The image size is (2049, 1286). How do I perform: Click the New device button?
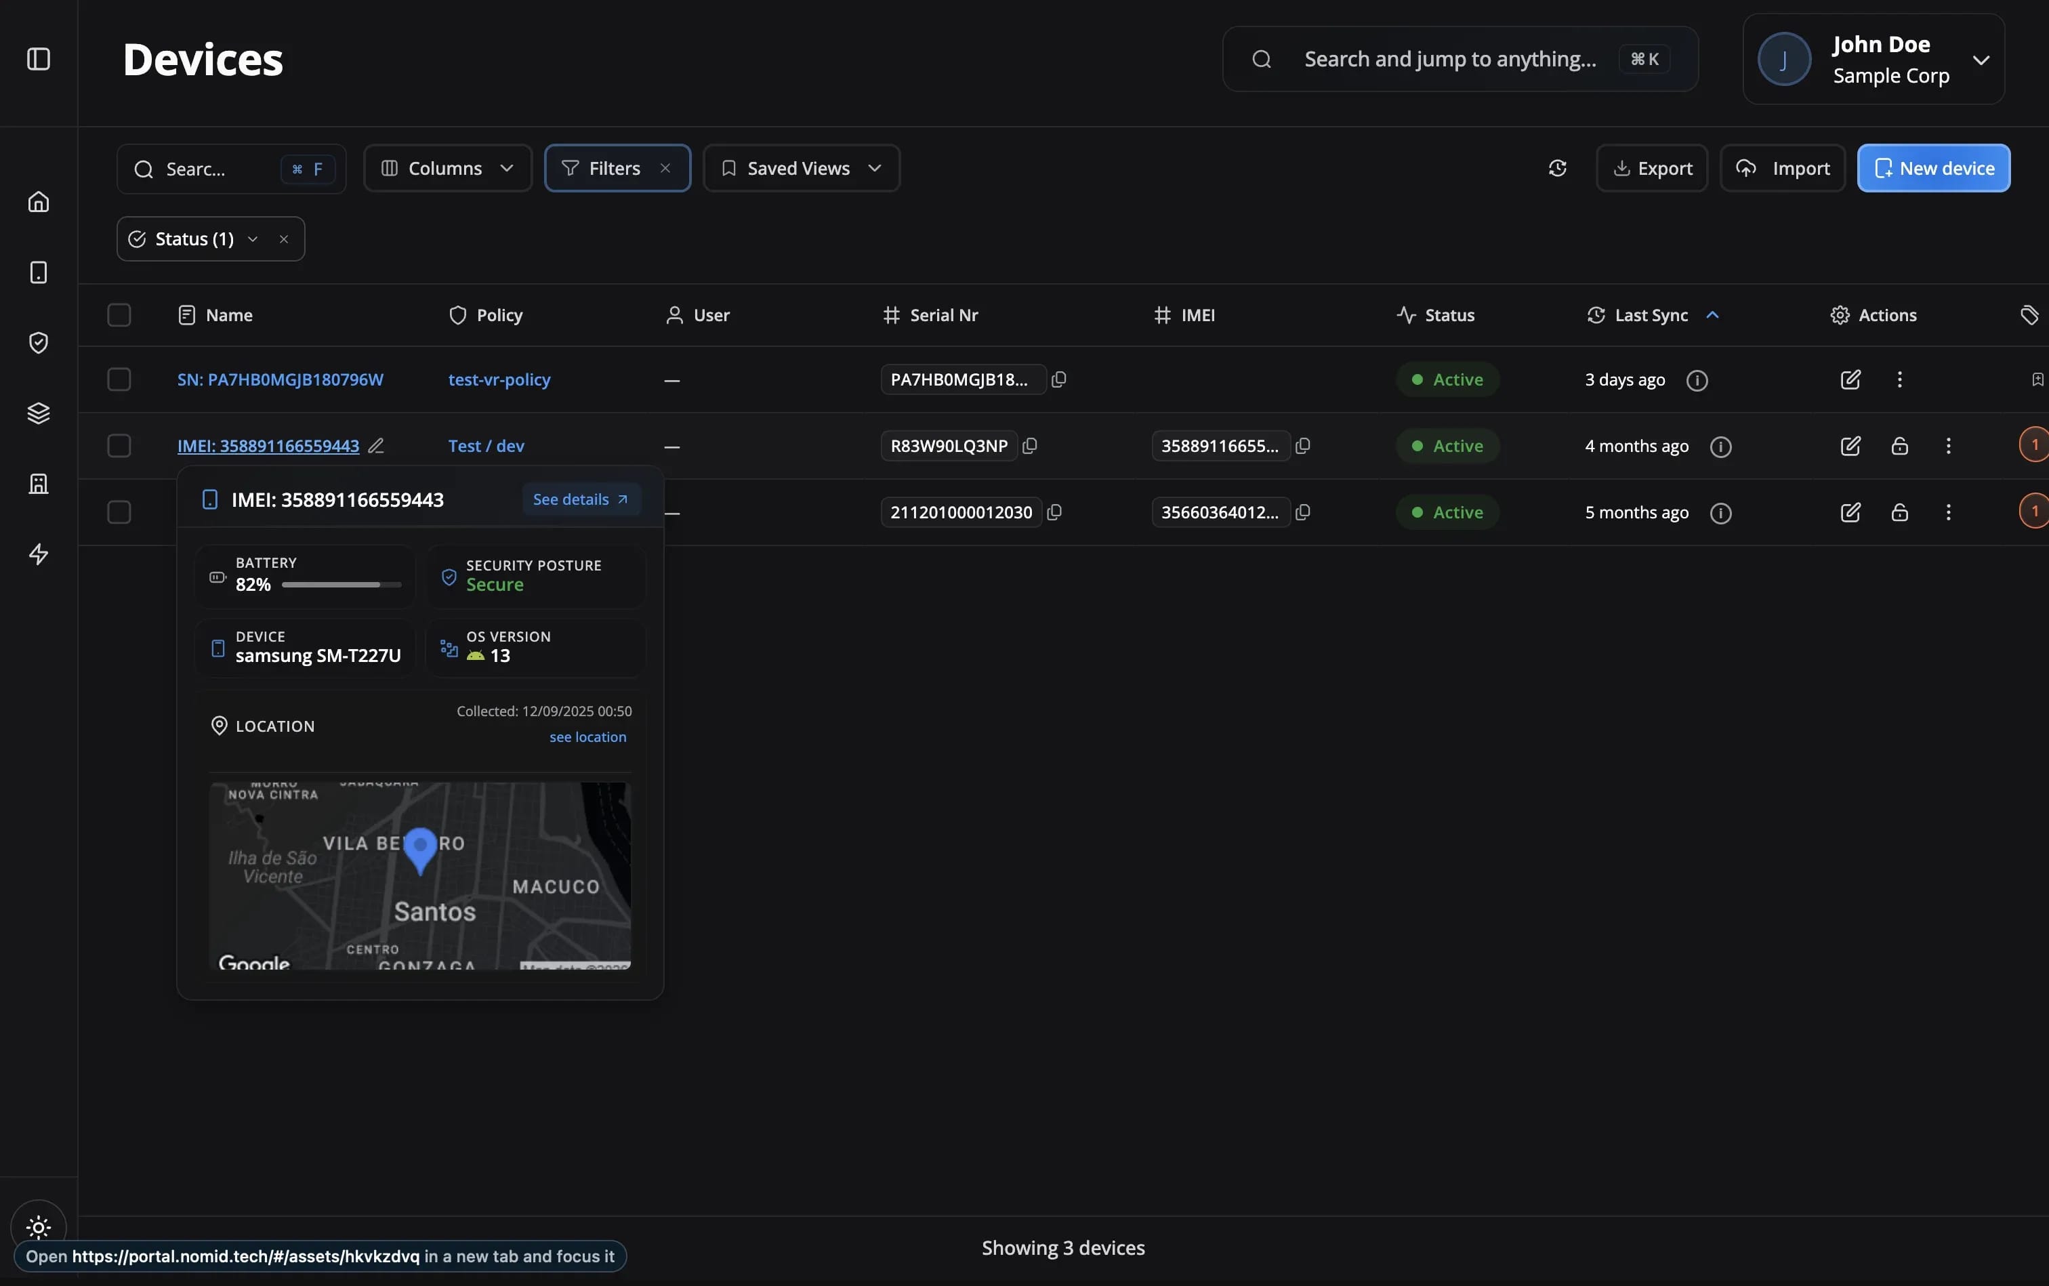click(x=1933, y=169)
